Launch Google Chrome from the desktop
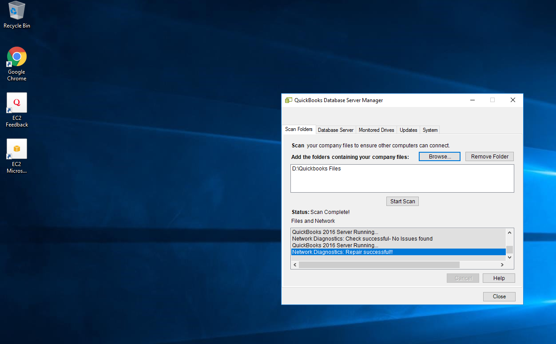The height and width of the screenshot is (344, 556). [17, 63]
